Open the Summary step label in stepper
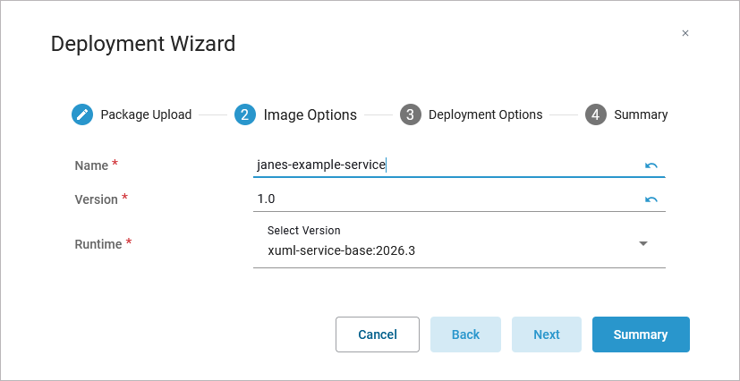The height and width of the screenshot is (381, 740). [641, 114]
